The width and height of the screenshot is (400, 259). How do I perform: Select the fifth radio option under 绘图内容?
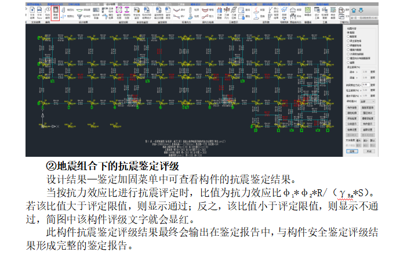click(354, 49)
